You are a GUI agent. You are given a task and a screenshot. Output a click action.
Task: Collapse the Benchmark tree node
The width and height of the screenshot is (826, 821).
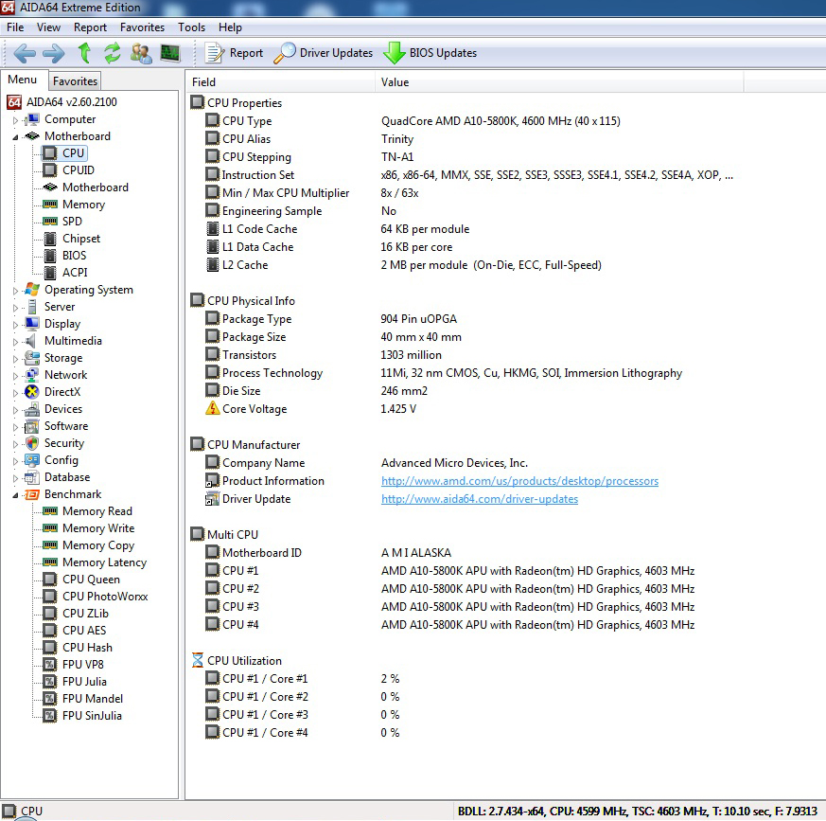pos(15,495)
